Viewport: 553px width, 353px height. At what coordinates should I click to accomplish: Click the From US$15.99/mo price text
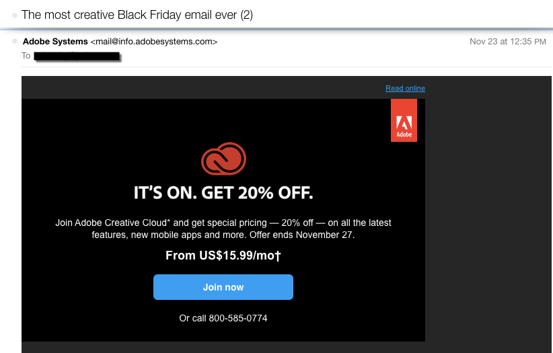(223, 256)
